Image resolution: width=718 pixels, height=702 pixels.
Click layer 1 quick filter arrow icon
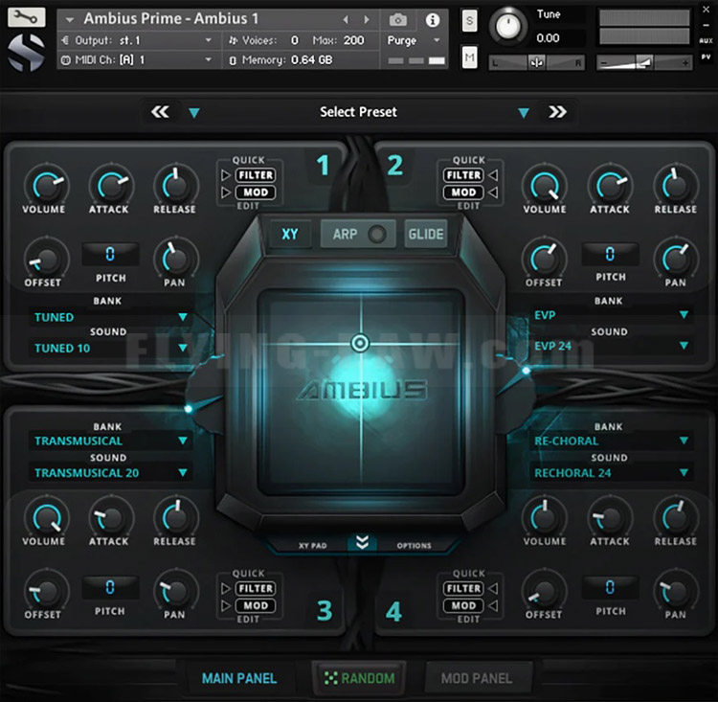pyautogui.click(x=226, y=175)
